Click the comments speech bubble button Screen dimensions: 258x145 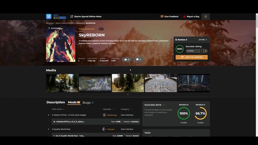tap(139, 59)
